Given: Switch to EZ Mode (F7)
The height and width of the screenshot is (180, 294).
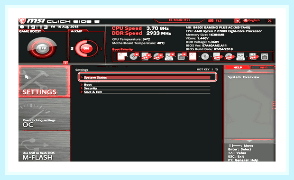Looking at the screenshot, I should [179, 20].
